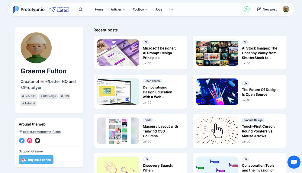Screen dimensions: 302x173
Task: Click UX tag on Future Of Design post
Action: pyautogui.click(x=245, y=83)
